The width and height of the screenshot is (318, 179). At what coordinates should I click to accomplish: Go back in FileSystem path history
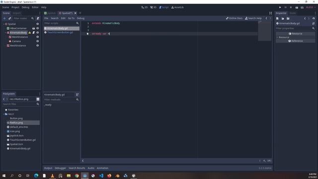click(x=4, y=99)
